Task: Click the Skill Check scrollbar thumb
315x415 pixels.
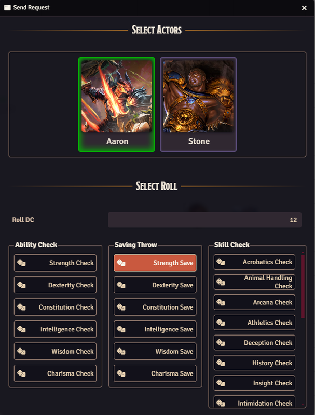Action: pyautogui.click(x=303, y=286)
